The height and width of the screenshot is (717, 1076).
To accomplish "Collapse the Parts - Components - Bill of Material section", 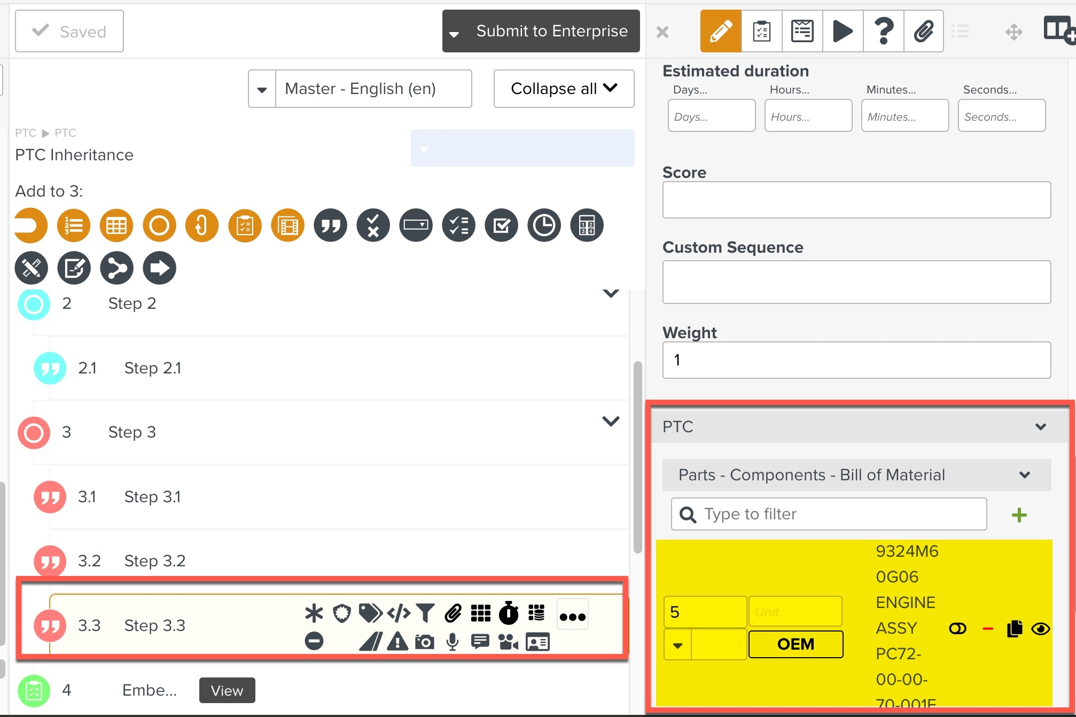I will [x=1024, y=475].
